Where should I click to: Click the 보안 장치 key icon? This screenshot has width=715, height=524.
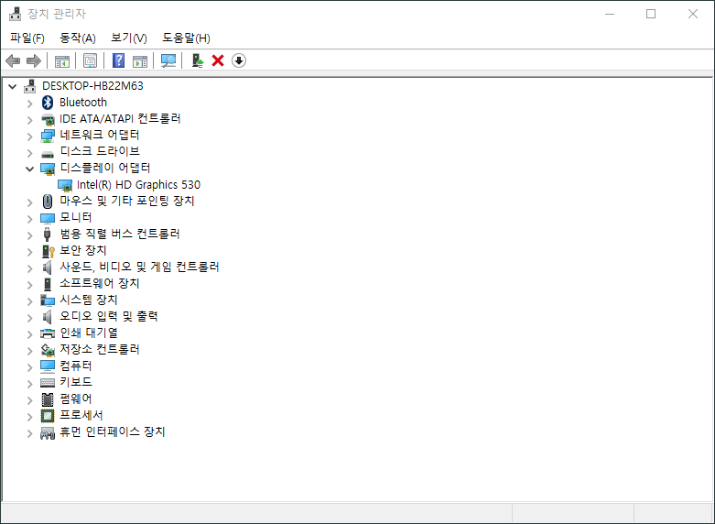[48, 251]
